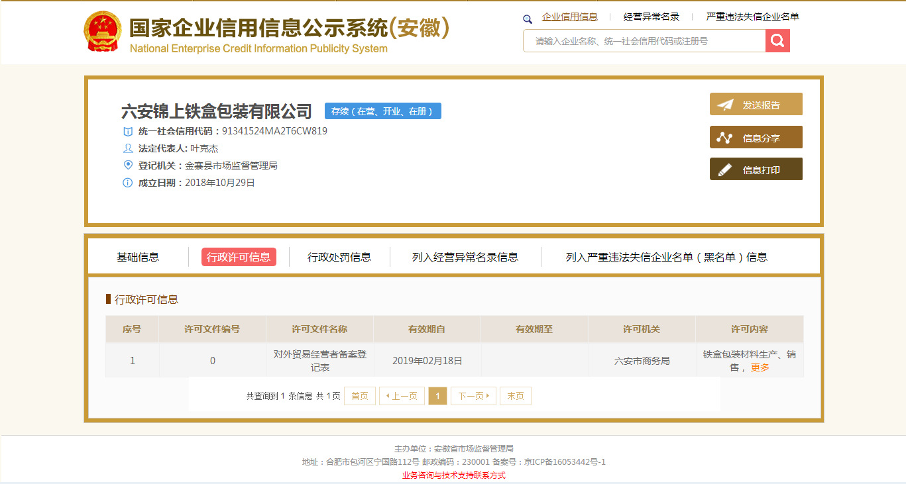Click the 业务咨询与技术支持联系方式 link
The width and height of the screenshot is (906, 484).
coord(454,475)
